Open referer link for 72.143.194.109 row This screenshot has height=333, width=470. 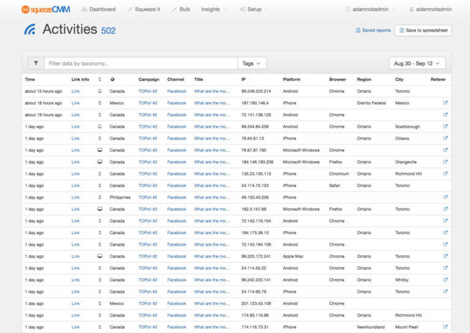click(x=445, y=244)
